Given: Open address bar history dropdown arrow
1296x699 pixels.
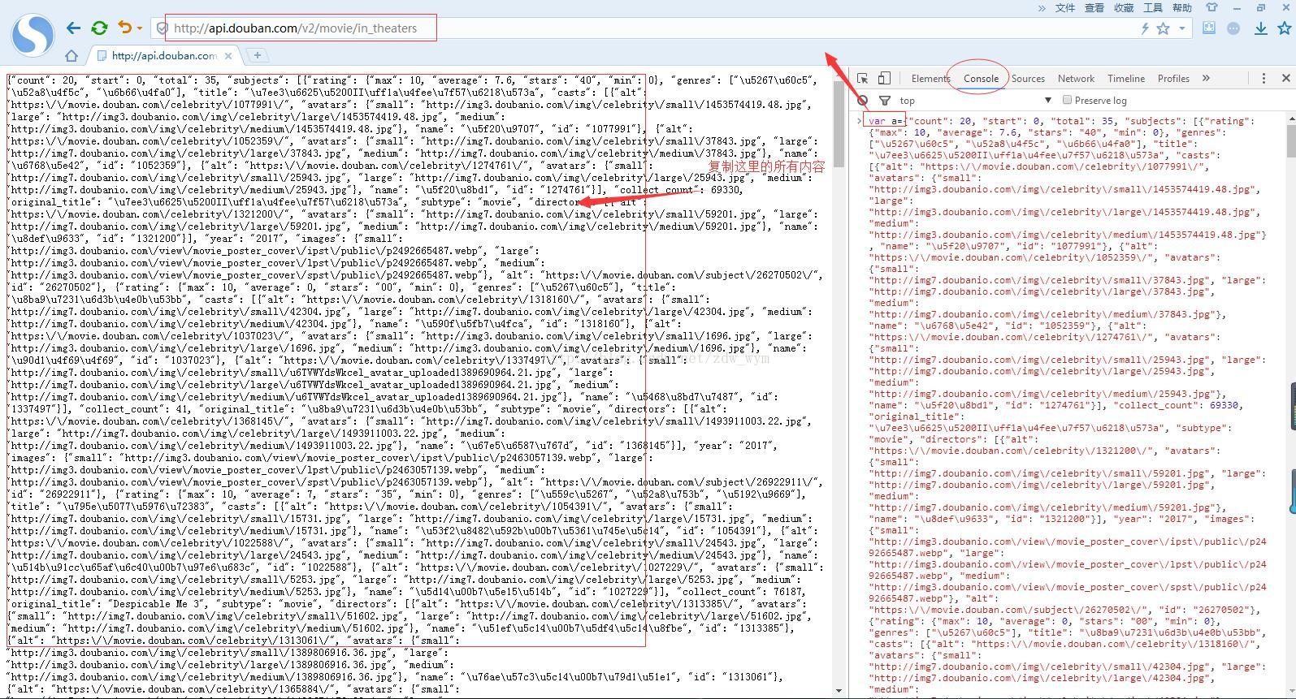Looking at the screenshot, I should tap(1181, 28).
